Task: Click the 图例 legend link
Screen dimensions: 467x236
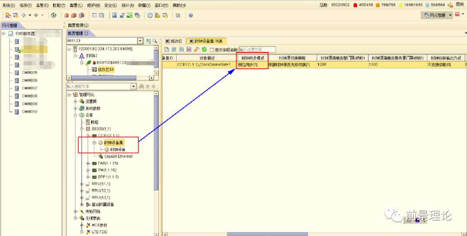Action: [x=460, y=5]
